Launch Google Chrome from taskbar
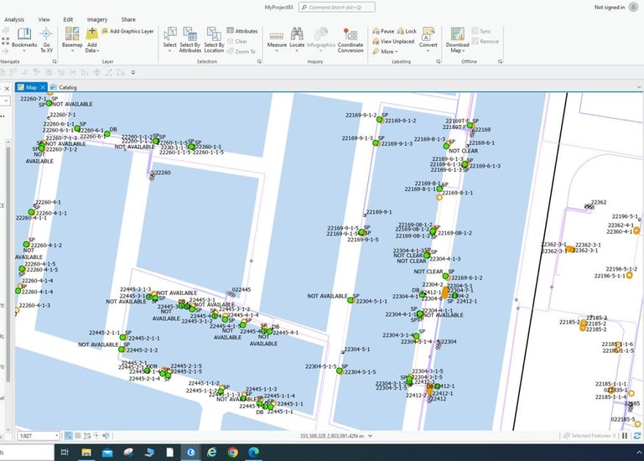644x461 pixels. pyautogui.click(x=233, y=453)
